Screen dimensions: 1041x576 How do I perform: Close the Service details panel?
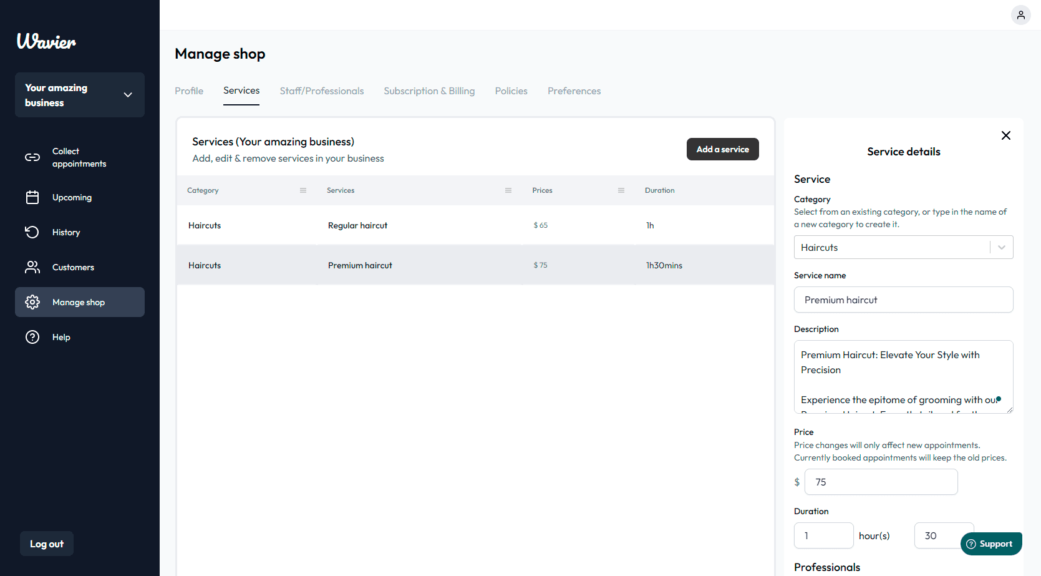coord(1005,135)
